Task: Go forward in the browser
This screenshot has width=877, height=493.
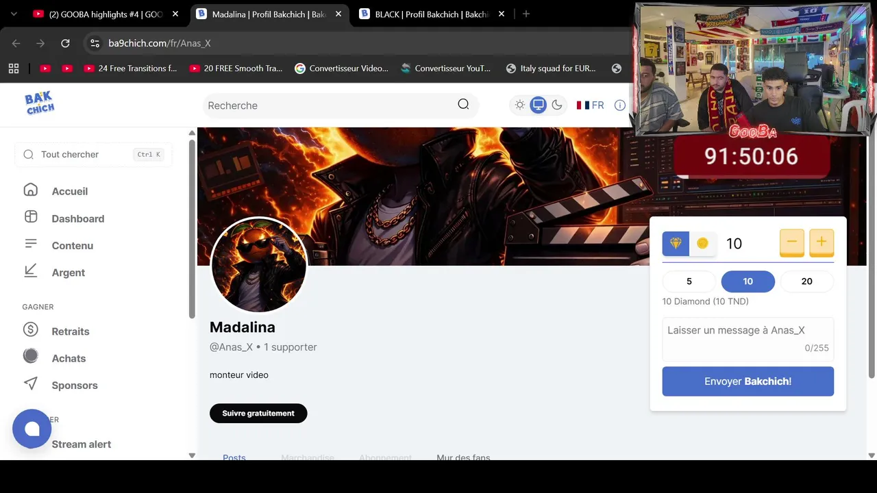Action: (40, 43)
